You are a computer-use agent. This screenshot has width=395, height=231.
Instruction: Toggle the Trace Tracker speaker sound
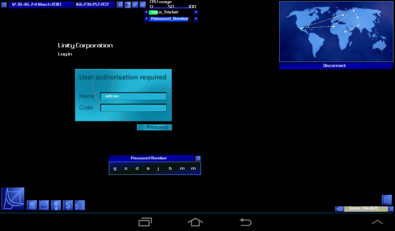pyautogui.click(x=339, y=209)
